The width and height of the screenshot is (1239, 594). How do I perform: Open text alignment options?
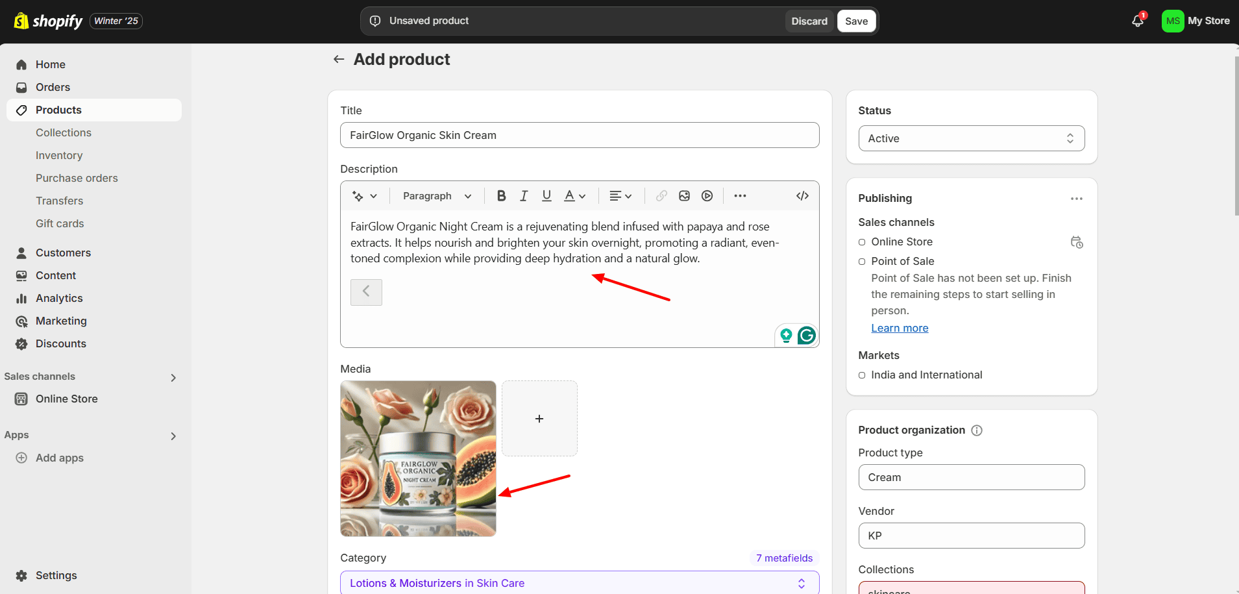[x=620, y=196]
